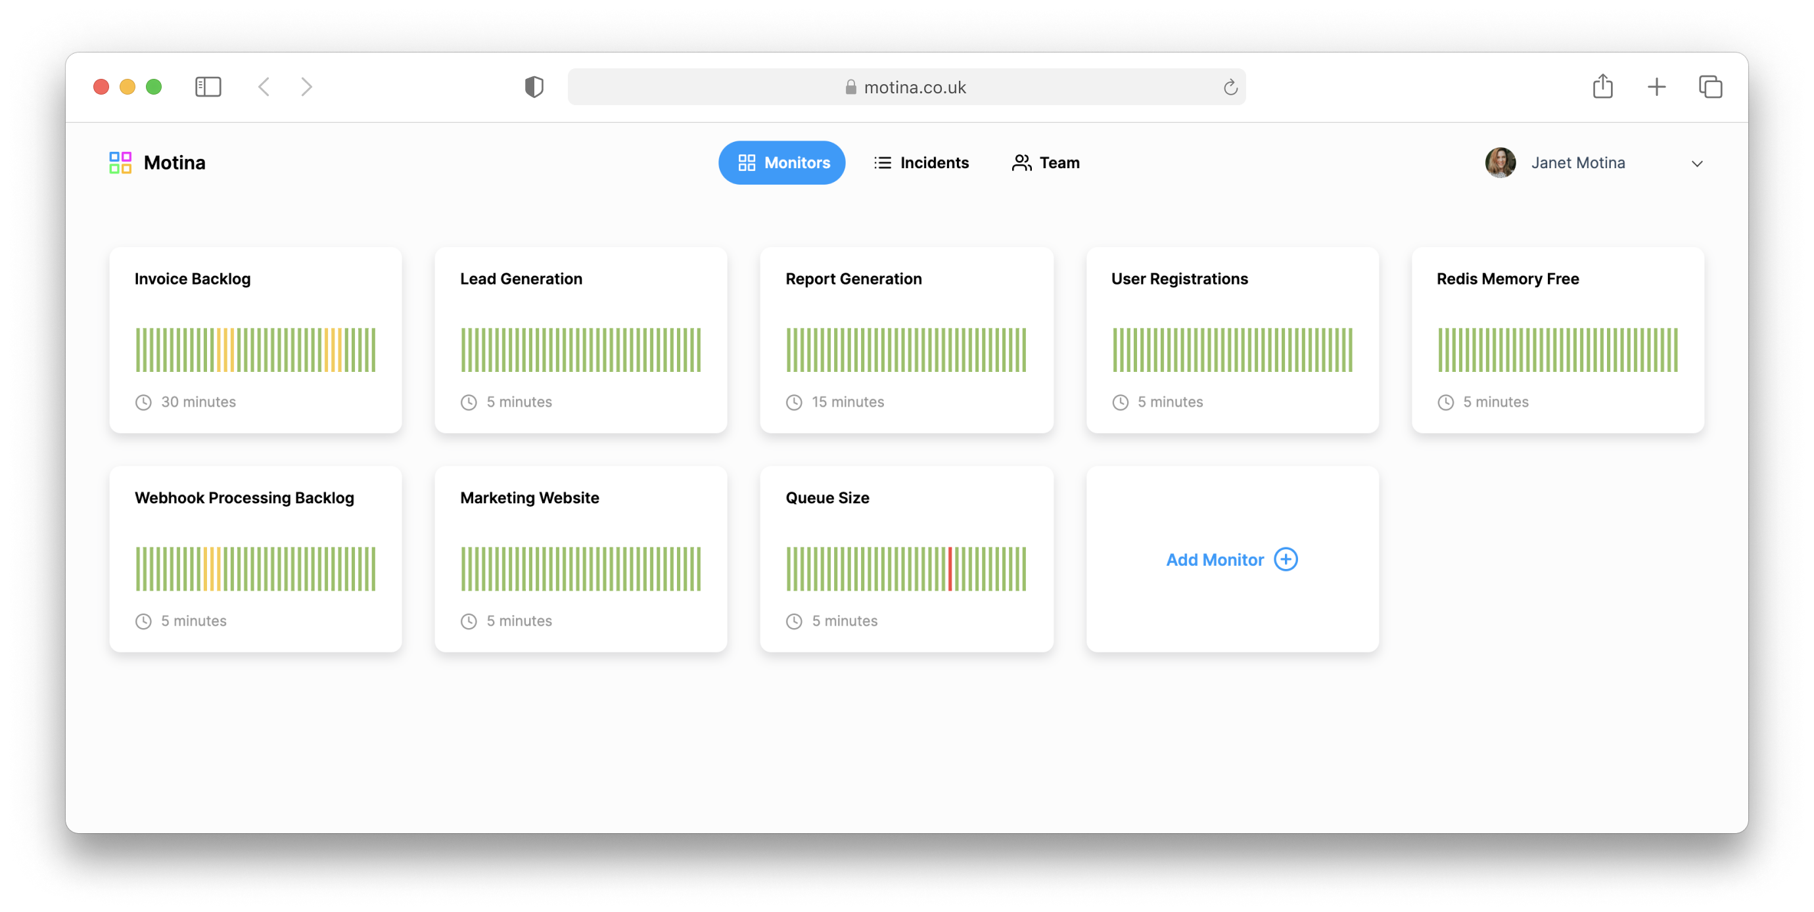Click the User Registrations status bar chart
1814x912 pixels.
coord(1232,350)
